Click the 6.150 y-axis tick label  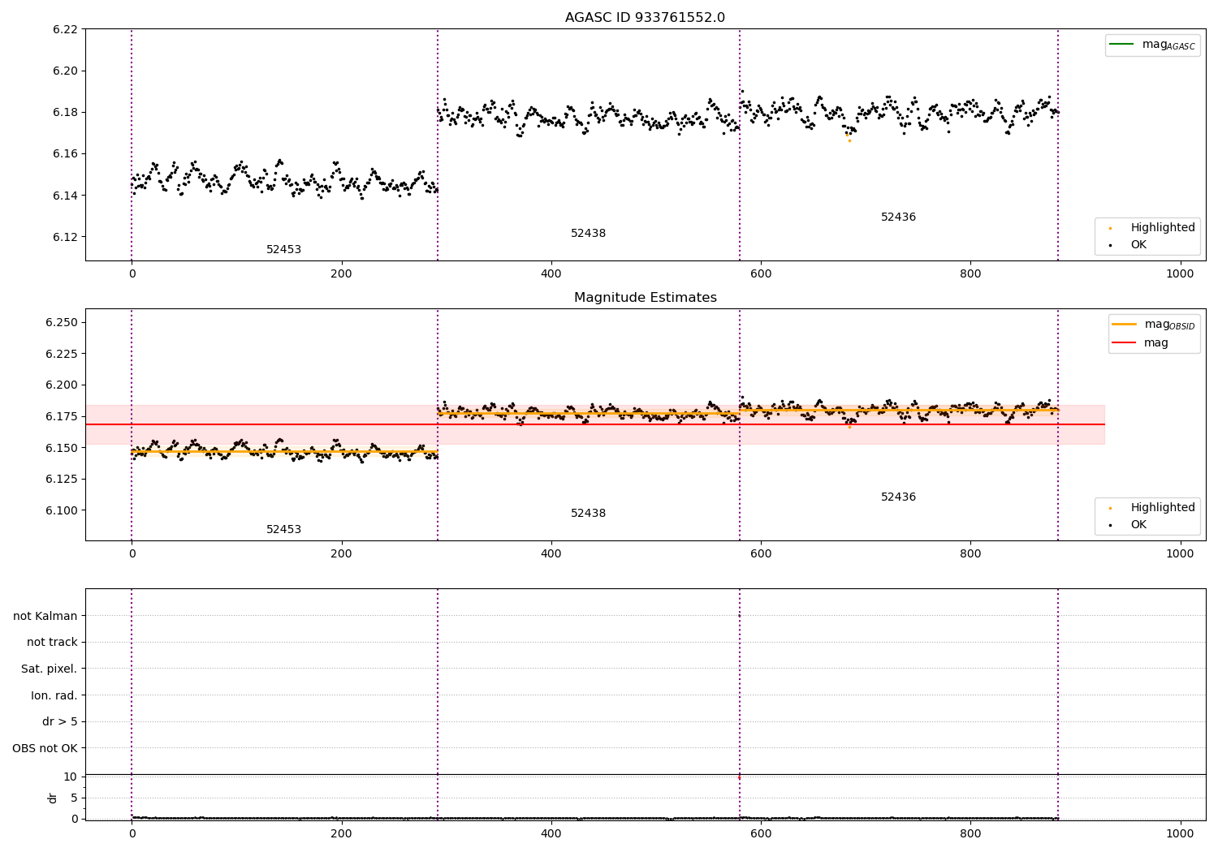click(x=62, y=448)
